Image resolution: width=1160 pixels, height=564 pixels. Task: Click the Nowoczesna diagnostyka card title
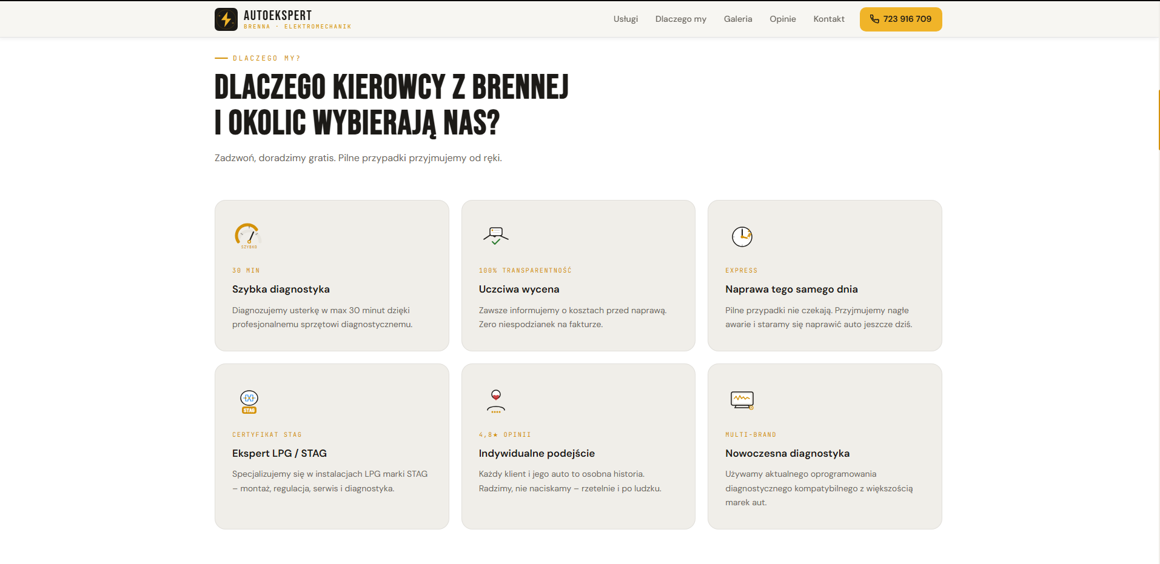pos(787,453)
